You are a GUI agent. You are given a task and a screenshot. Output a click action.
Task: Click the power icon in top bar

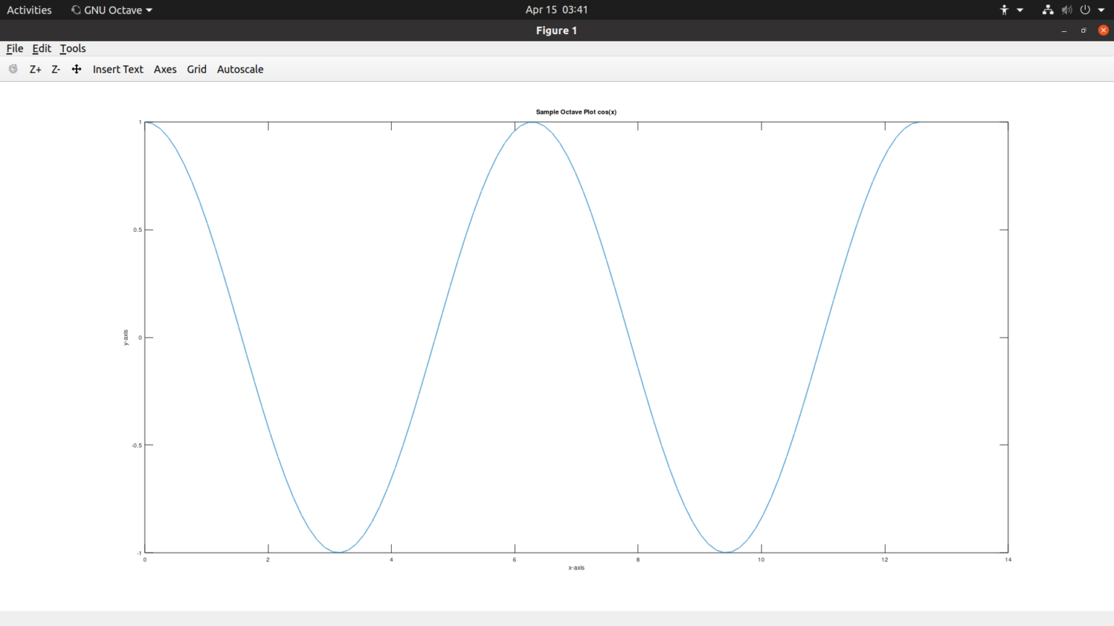[x=1085, y=10]
